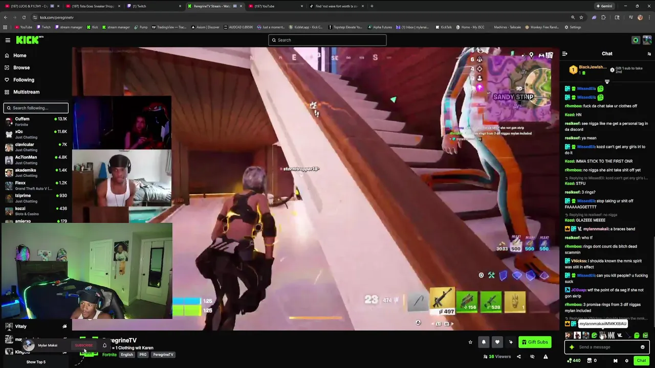
Task: Bookmark this page with the star icon
Action: (x=581, y=17)
